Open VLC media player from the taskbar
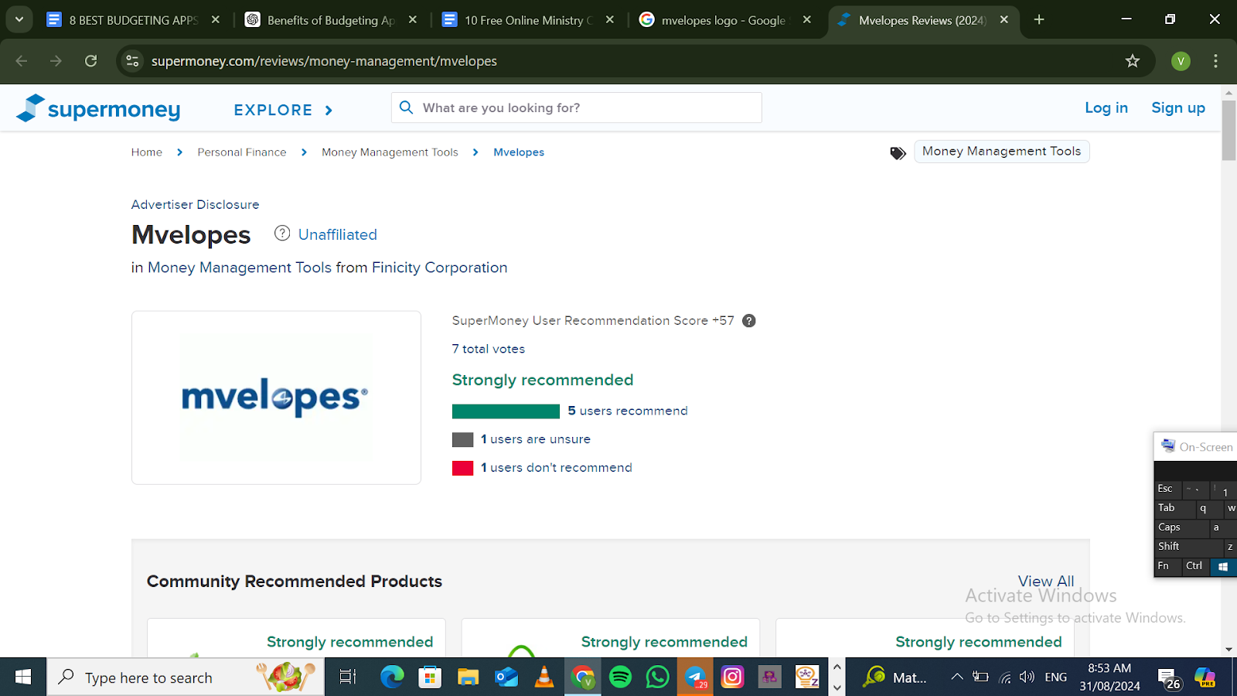The width and height of the screenshot is (1237, 696). [x=544, y=677]
